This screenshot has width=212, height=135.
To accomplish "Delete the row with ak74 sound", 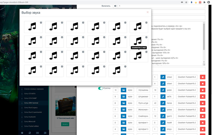I will coord(202,97).
